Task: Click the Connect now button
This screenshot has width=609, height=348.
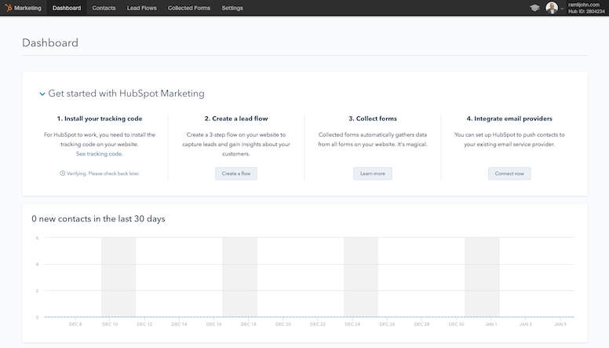Action: click(509, 174)
